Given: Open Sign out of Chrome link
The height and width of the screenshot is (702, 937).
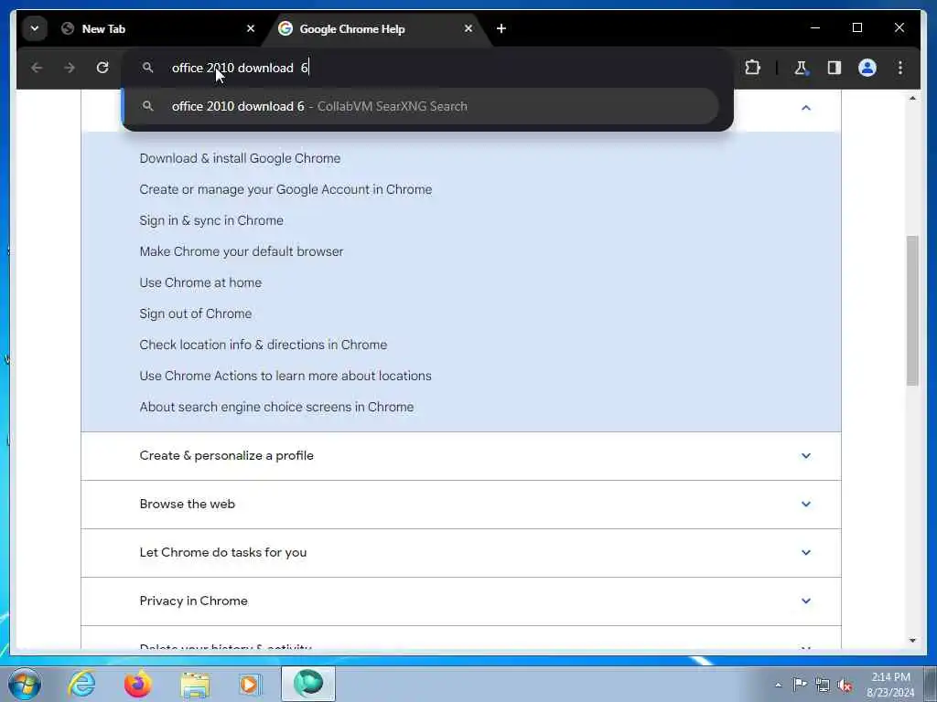Looking at the screenshot, I should point(196,314).
